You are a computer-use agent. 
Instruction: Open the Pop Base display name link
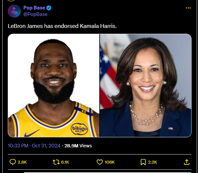click(34, 8)
